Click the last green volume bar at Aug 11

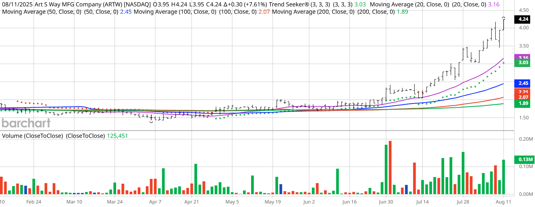504,177
